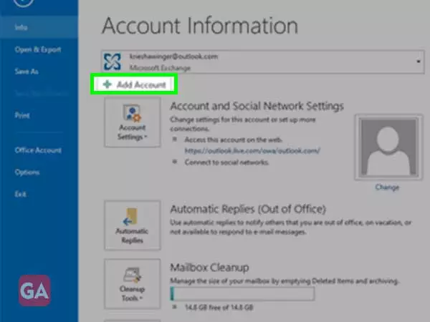Click the Account Settings person-gear icon
The height and width of the screenshot is (322, 430).
coord(132,113)
